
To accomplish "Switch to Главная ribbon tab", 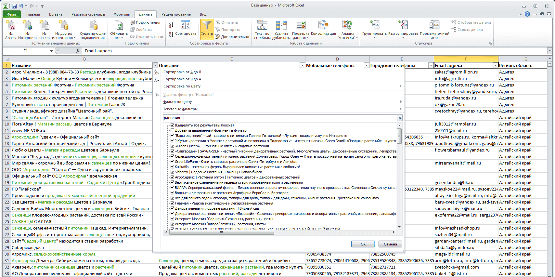I will pyautogui.click(x=33, y=14).
